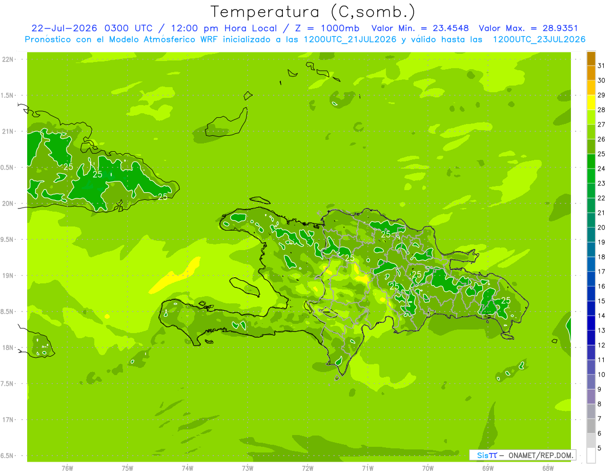Click the purple legend band between 9 and 10
Image resolution: width=615 pixels, height=475 pixels.
click(591, 382)
